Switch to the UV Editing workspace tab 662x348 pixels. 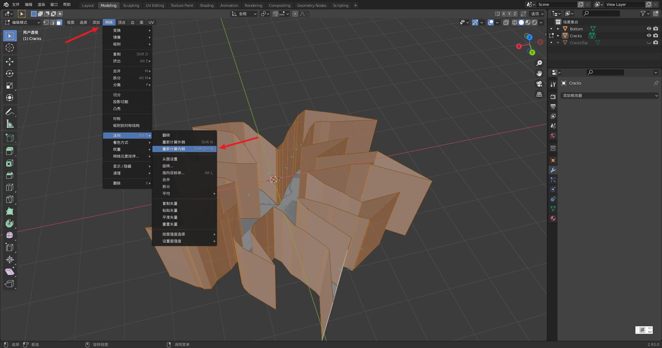tap(155, 5)
